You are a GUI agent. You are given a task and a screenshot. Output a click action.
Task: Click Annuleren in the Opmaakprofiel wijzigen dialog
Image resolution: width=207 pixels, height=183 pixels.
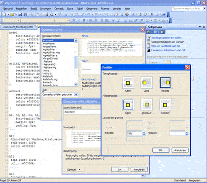coord(139,170)
